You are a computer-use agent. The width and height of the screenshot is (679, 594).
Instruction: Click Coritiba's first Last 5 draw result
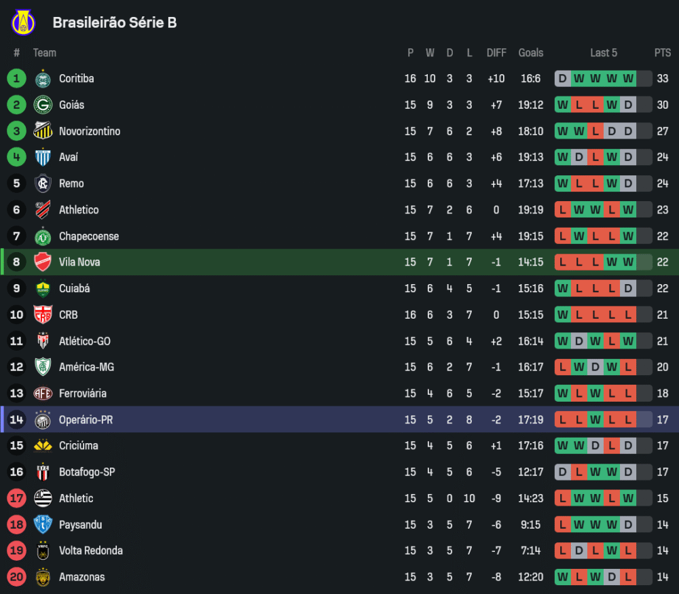point(562,79)
